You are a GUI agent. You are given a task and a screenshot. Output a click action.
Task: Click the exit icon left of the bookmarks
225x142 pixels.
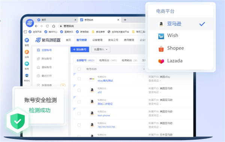(x=25, y=32)
